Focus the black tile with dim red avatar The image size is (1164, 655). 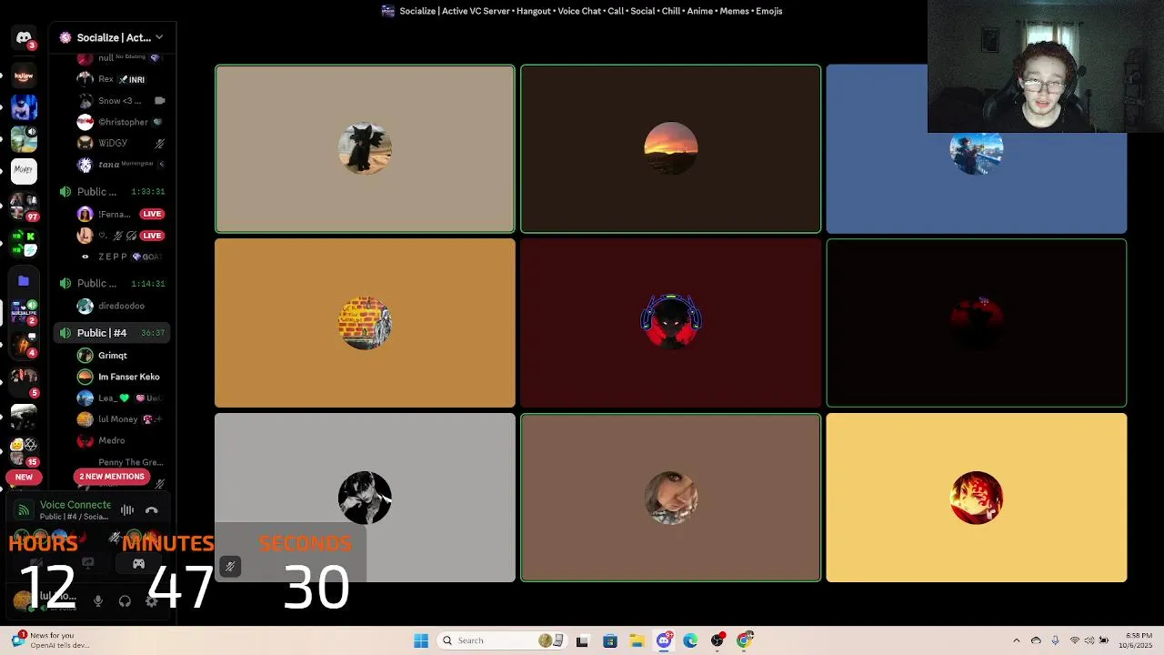tap(977, 323)
